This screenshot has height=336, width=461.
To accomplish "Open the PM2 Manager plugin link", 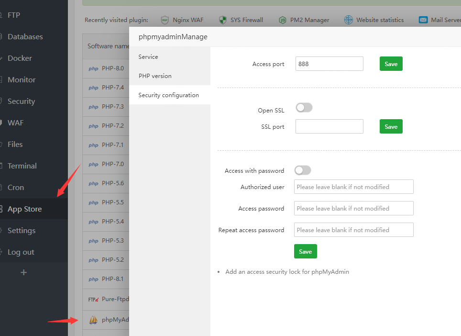I will (x=309, y=20).
